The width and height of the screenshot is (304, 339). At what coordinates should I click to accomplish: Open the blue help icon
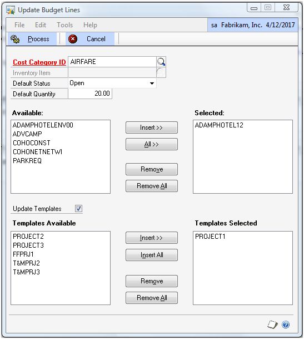point(286,325)
